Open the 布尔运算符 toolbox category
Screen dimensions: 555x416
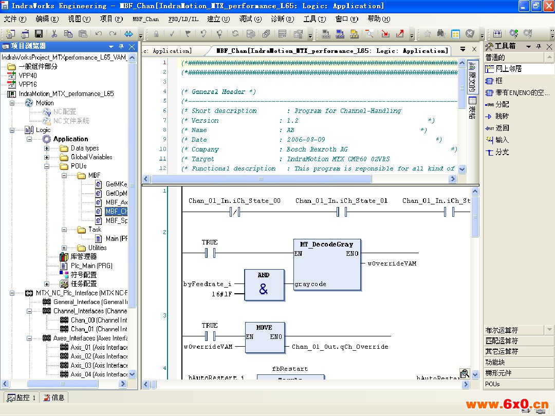click(x=502, y=330)
